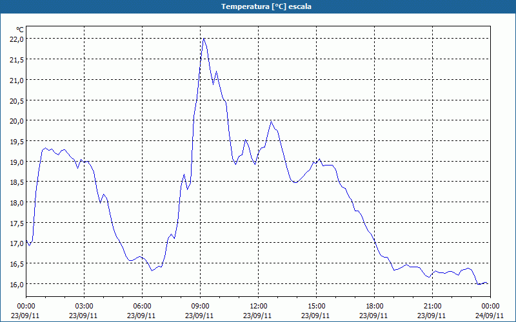Click the 16,5 y-axis label
Image resolution: width=516 pixels, height=322 pixels.
[17, 264]
